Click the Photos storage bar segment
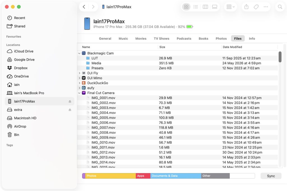The height and width of the screenshot is (191, 287). click(110, 176)
